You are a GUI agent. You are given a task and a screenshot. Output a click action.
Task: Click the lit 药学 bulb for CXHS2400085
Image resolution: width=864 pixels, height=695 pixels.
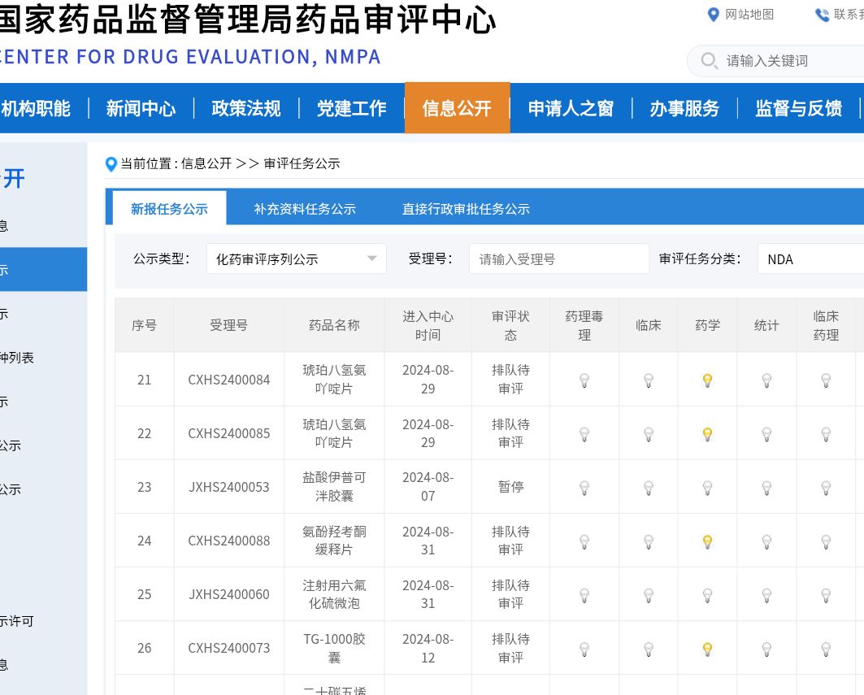tap(707, 434)
